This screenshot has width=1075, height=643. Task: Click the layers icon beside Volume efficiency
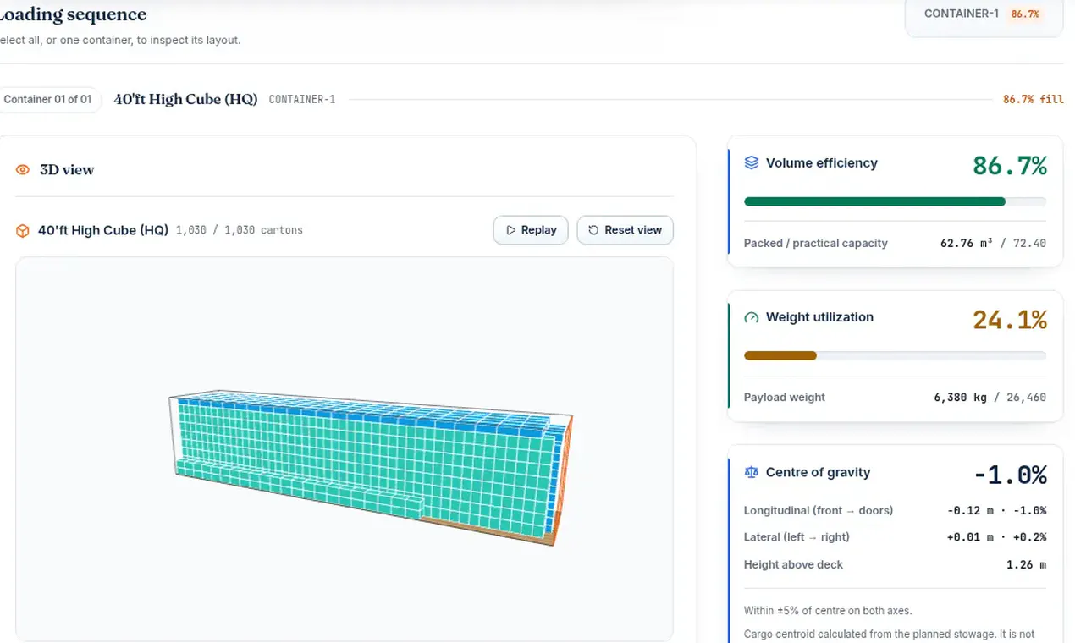[x=751, y=162]
